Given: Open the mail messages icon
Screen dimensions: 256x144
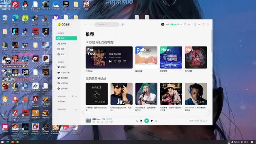Looking at the screenshot, I should coord(178,25).
